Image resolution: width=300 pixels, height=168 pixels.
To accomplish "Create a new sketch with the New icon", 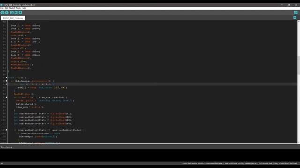I will 12,13.
